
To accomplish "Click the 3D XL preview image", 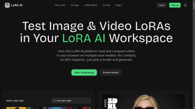I will point(144,102).
